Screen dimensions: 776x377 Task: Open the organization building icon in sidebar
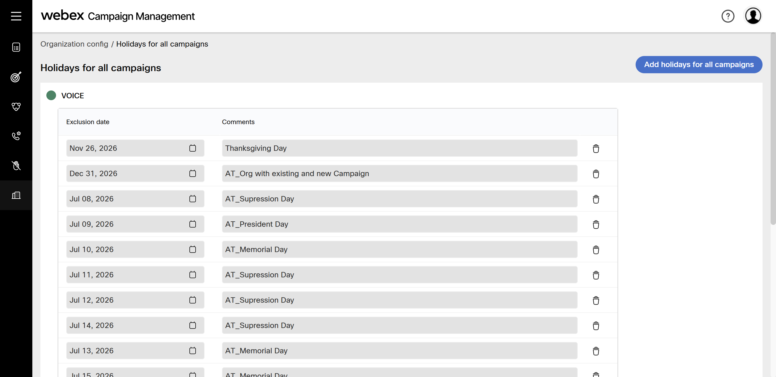[16, 195]
